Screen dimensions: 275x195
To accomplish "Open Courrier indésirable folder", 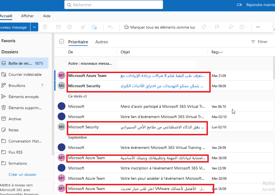I will 24,74.
